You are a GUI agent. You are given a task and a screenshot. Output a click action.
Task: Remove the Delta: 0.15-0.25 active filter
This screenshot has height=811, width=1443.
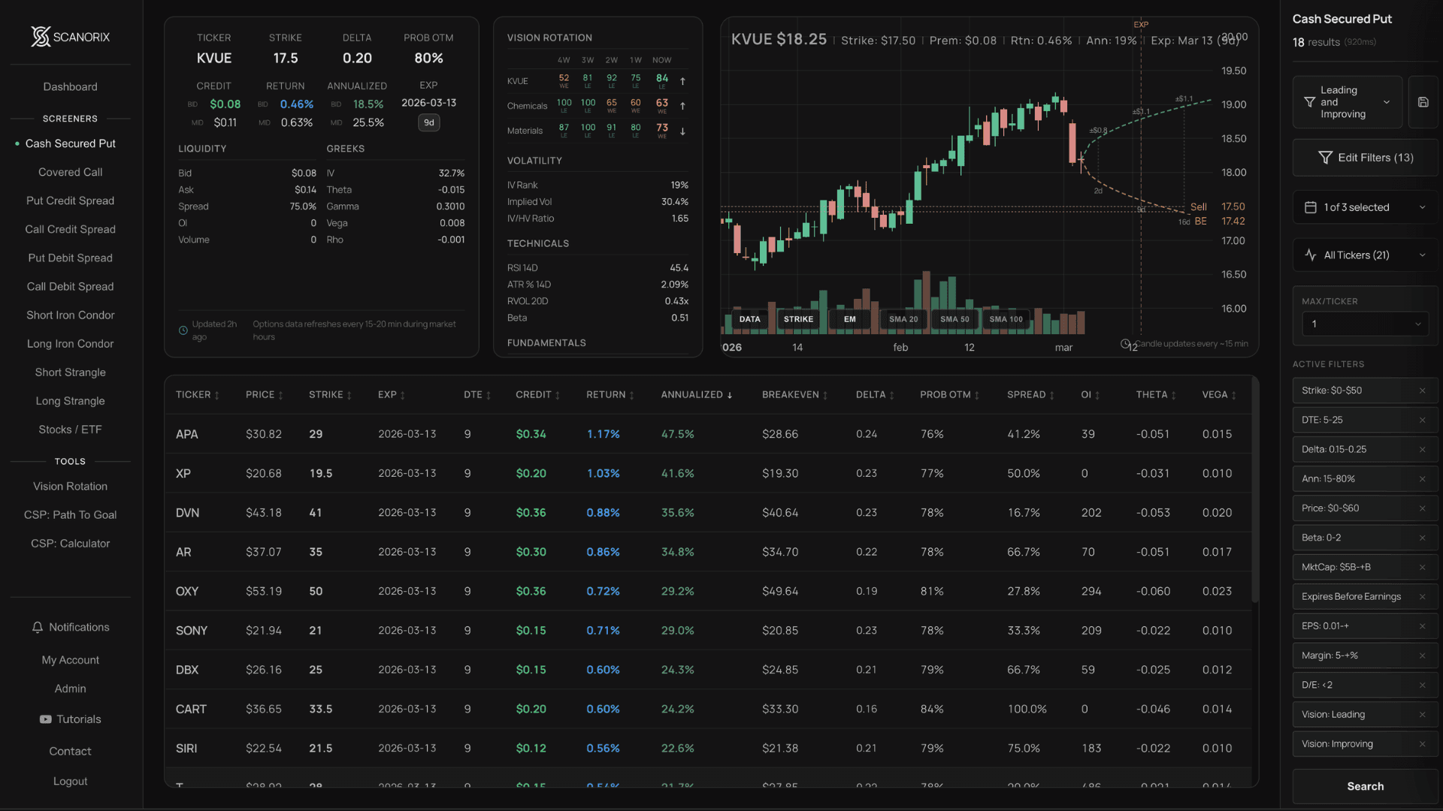coord(1423,449)
